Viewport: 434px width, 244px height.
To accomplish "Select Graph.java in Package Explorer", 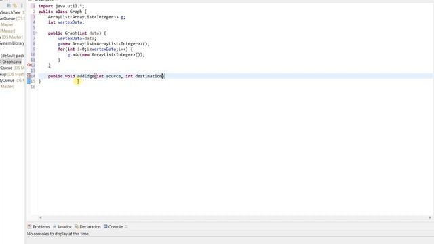I will click(x=12, y=62).
